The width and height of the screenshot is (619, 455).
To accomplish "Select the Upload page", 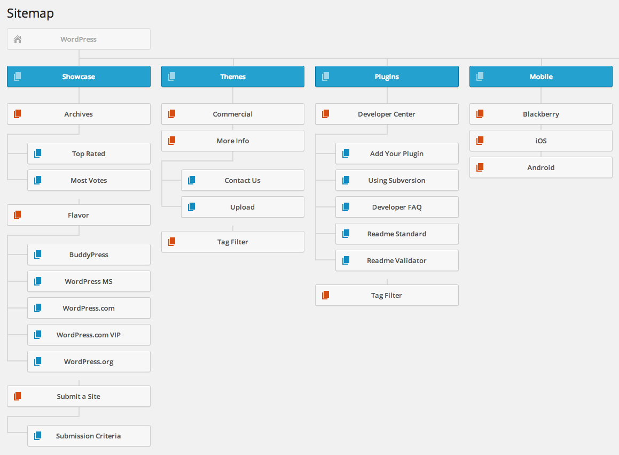I will pos(243,207).
